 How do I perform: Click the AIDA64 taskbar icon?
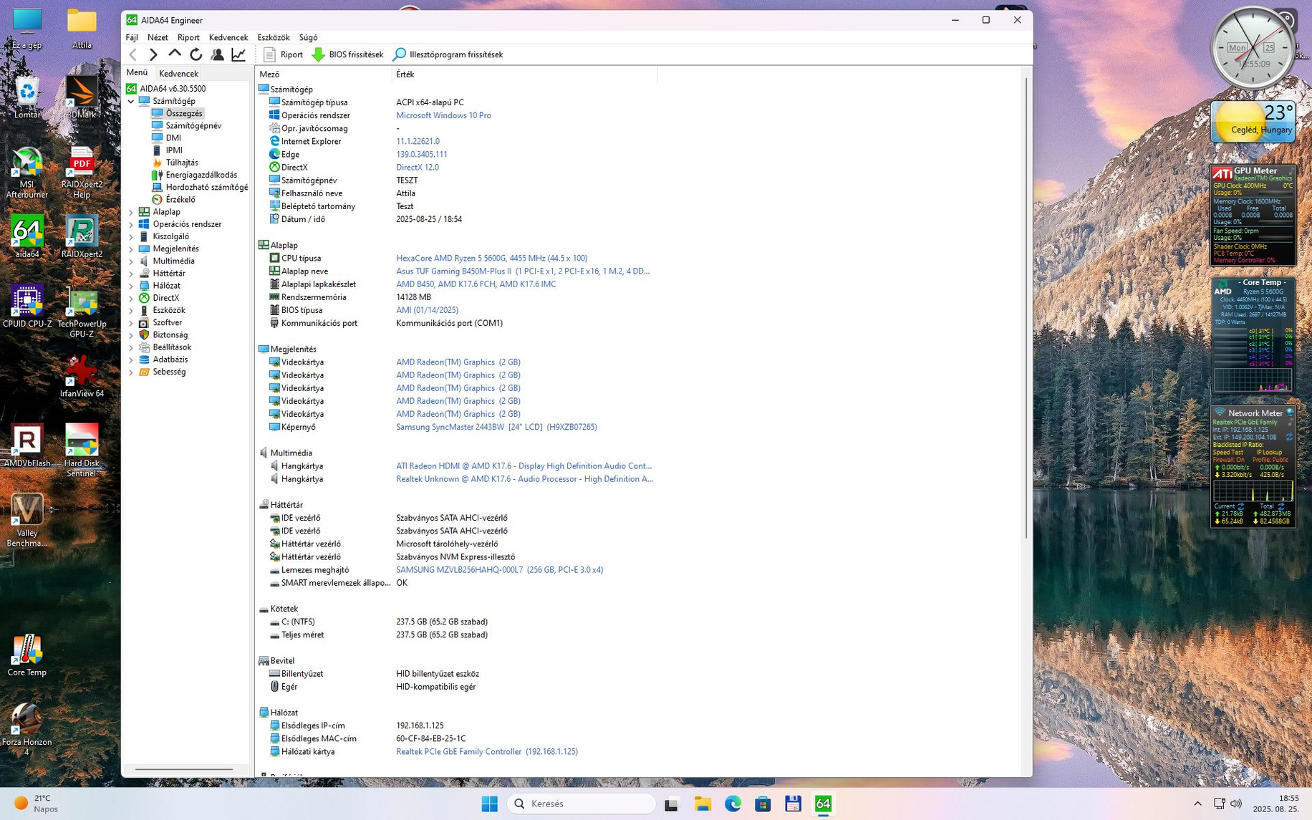tap(823, 804)
